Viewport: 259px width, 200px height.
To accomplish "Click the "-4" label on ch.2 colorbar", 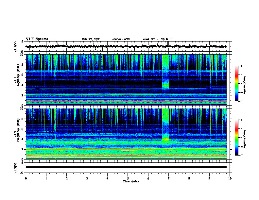I will [241, 129].
